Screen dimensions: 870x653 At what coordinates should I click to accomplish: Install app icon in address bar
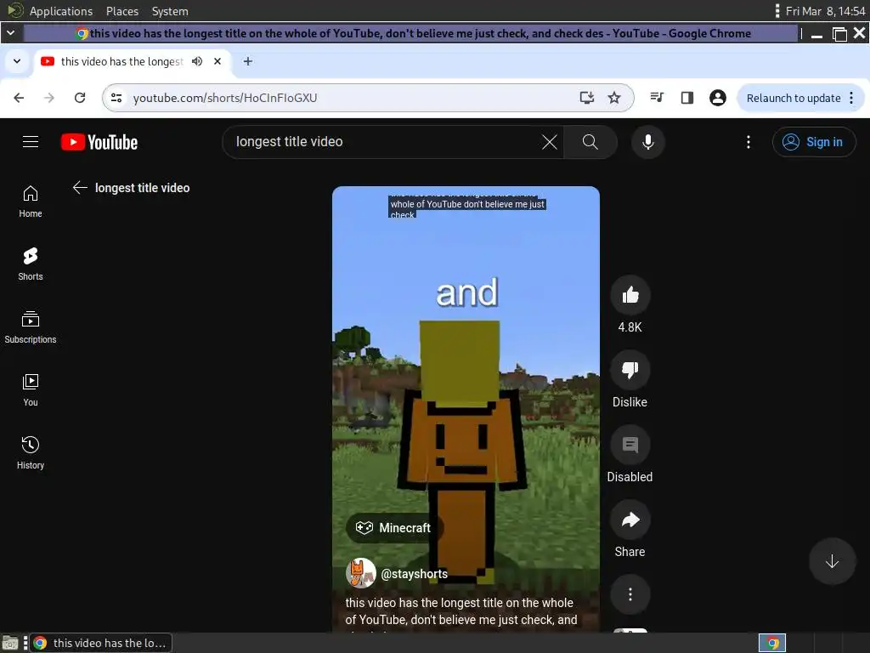point(586,98)
